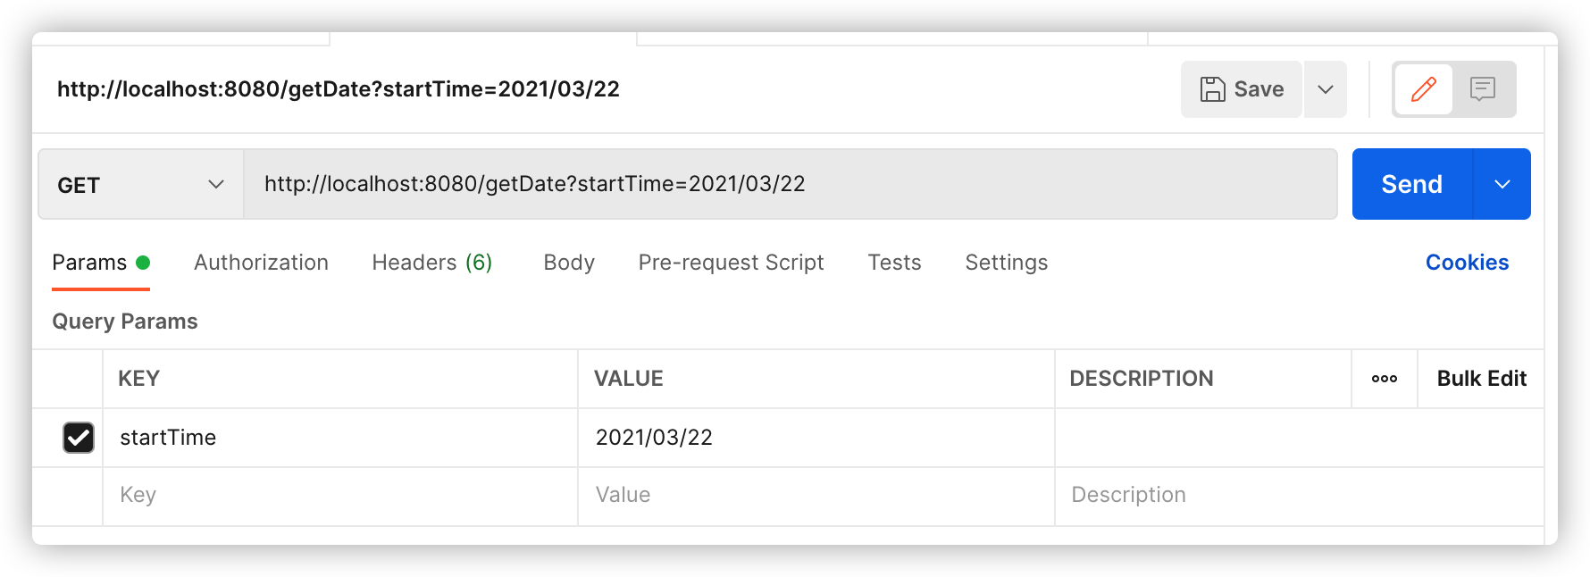Viewport: 1590px width, 577px height.
Task: Open the Headers (6) tab
Action: tap(431, 263)
